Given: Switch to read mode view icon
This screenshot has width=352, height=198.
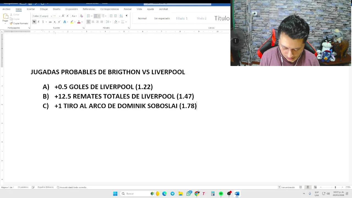Looking at the screenshot, I should tap(300, 187).
